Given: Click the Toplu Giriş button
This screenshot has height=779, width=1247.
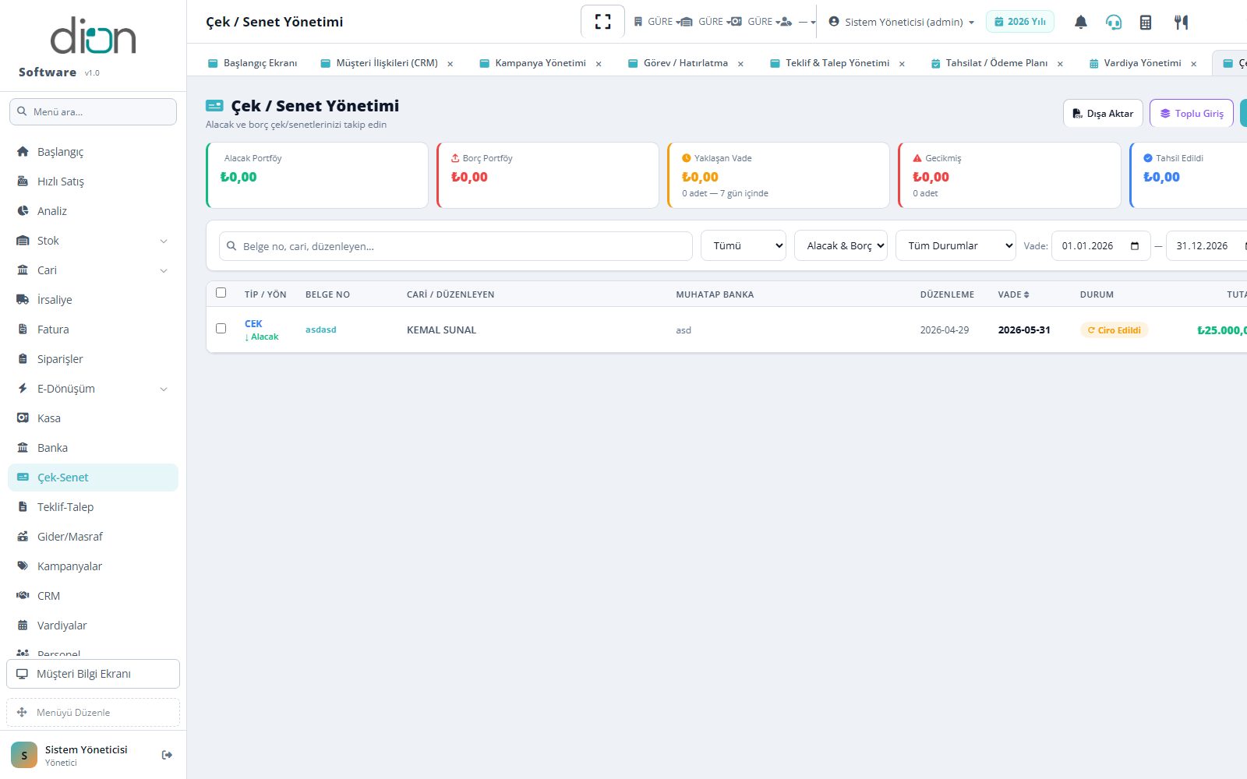Looking at the screenshot, I should pyautogui.click(x=1191, y=114).
